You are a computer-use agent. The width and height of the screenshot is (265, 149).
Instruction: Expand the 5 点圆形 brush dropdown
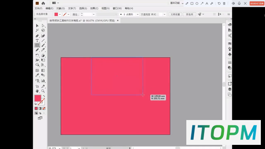(x=137, y=14)
